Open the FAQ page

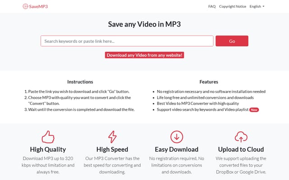(212, 6)
